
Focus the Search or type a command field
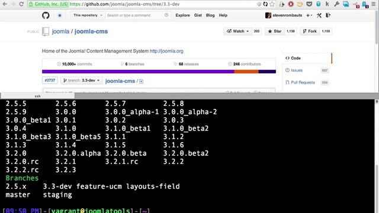click(x=138, y=15)
